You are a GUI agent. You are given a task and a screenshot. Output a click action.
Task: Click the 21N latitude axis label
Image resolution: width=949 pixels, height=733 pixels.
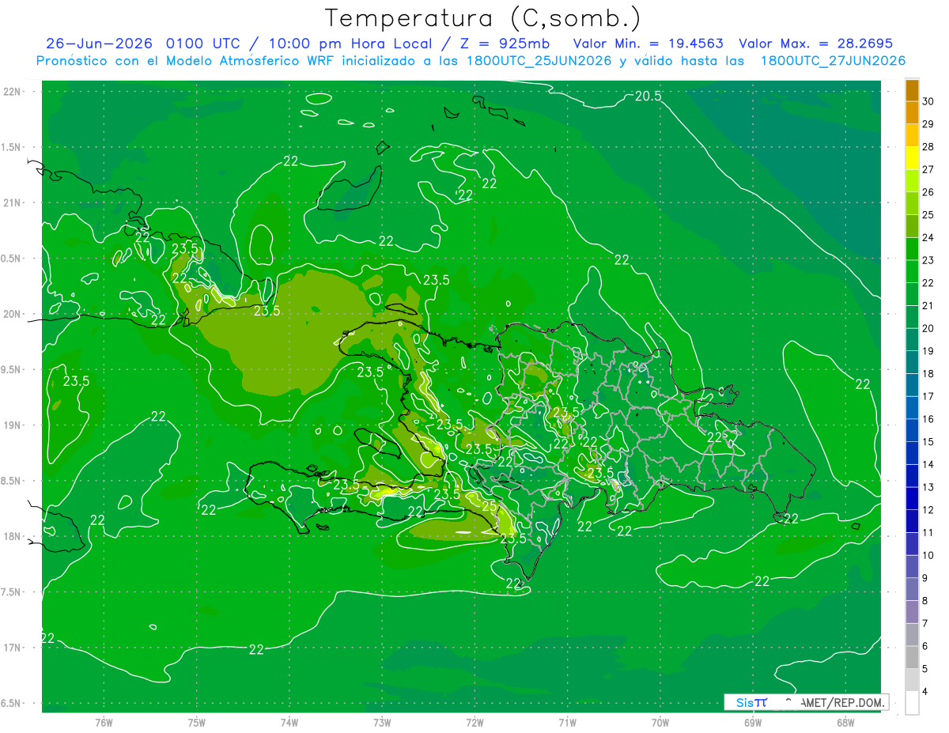coord(12,203)
